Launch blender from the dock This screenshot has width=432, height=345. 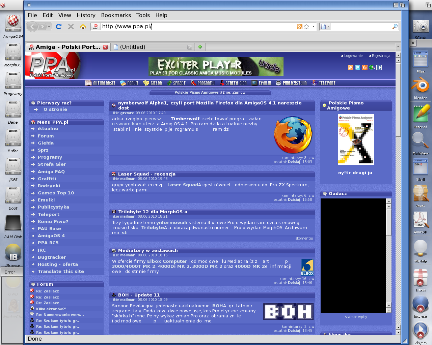[x=421, y=85]
